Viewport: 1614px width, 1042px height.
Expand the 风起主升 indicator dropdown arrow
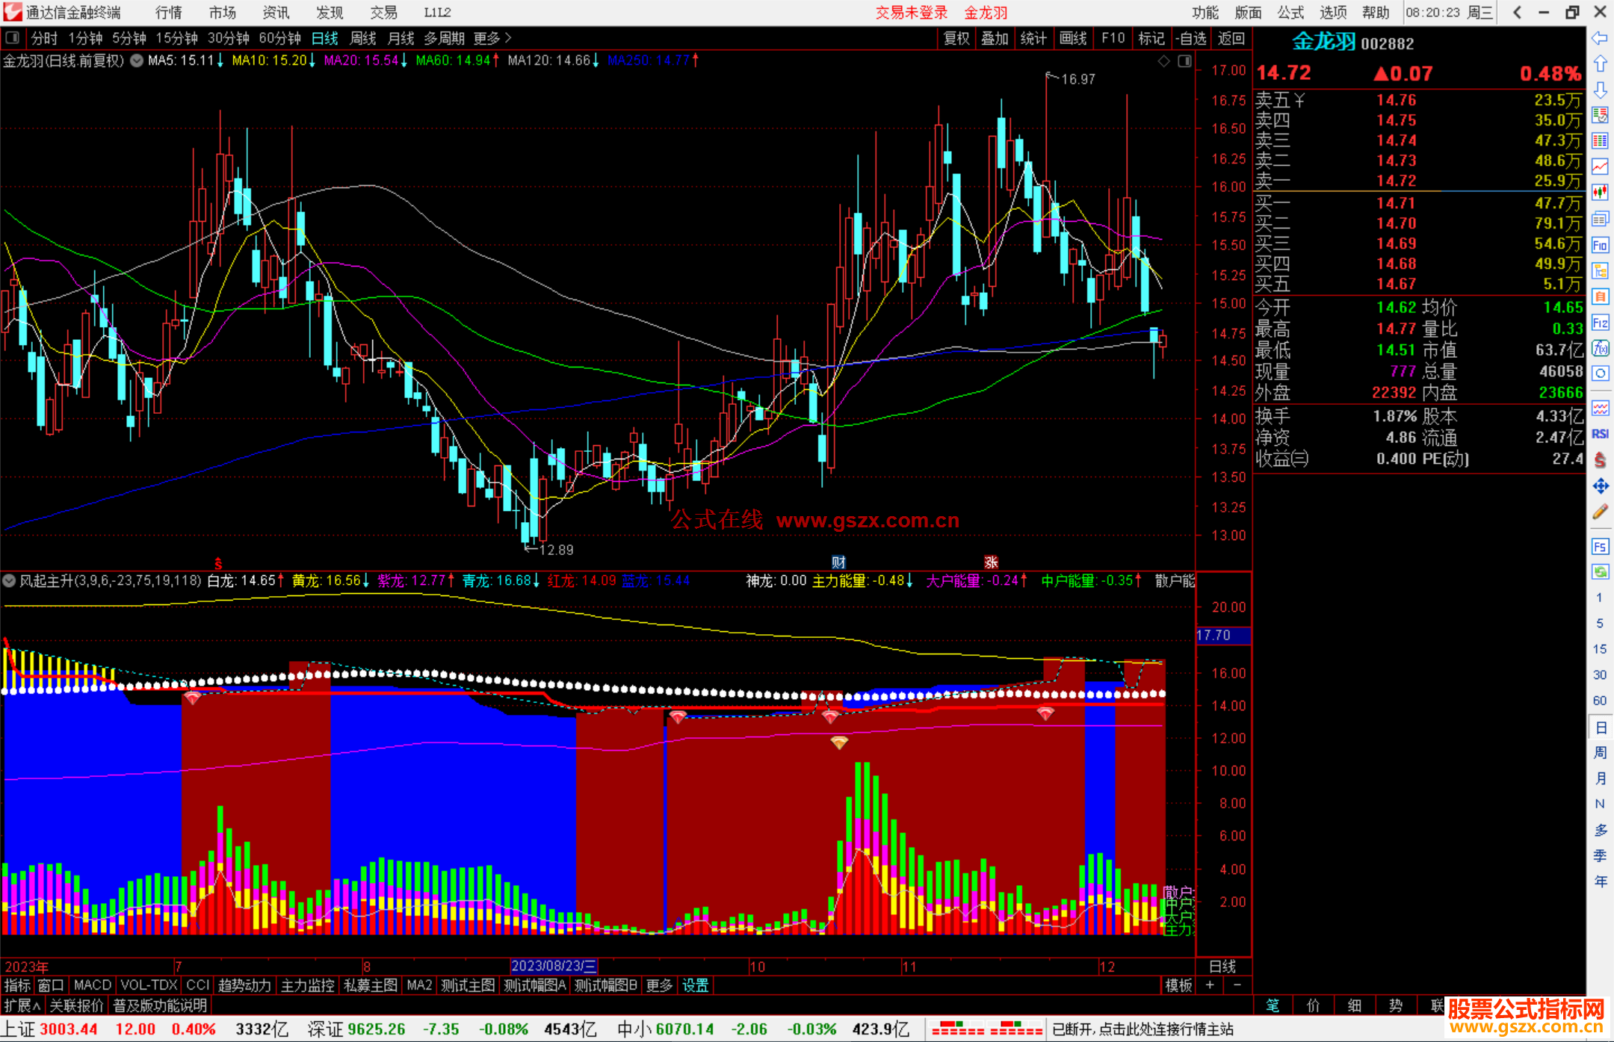click(9, 580)
